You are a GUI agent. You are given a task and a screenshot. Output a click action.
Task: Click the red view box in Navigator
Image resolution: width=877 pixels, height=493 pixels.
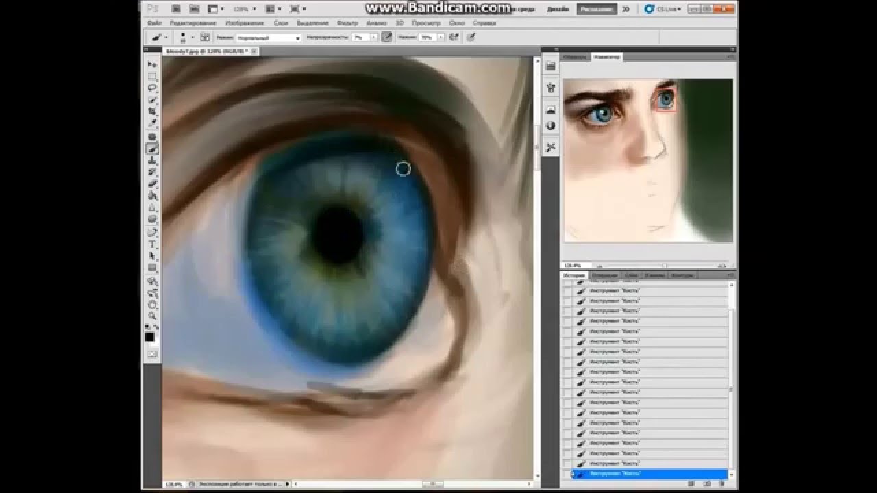pos(666,100)
